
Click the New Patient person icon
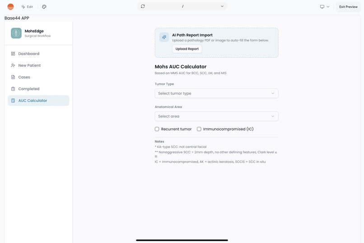coord(13,65)
